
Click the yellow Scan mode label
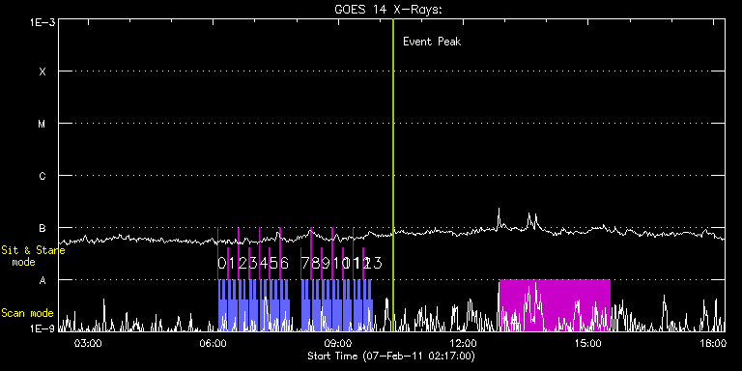27,313
